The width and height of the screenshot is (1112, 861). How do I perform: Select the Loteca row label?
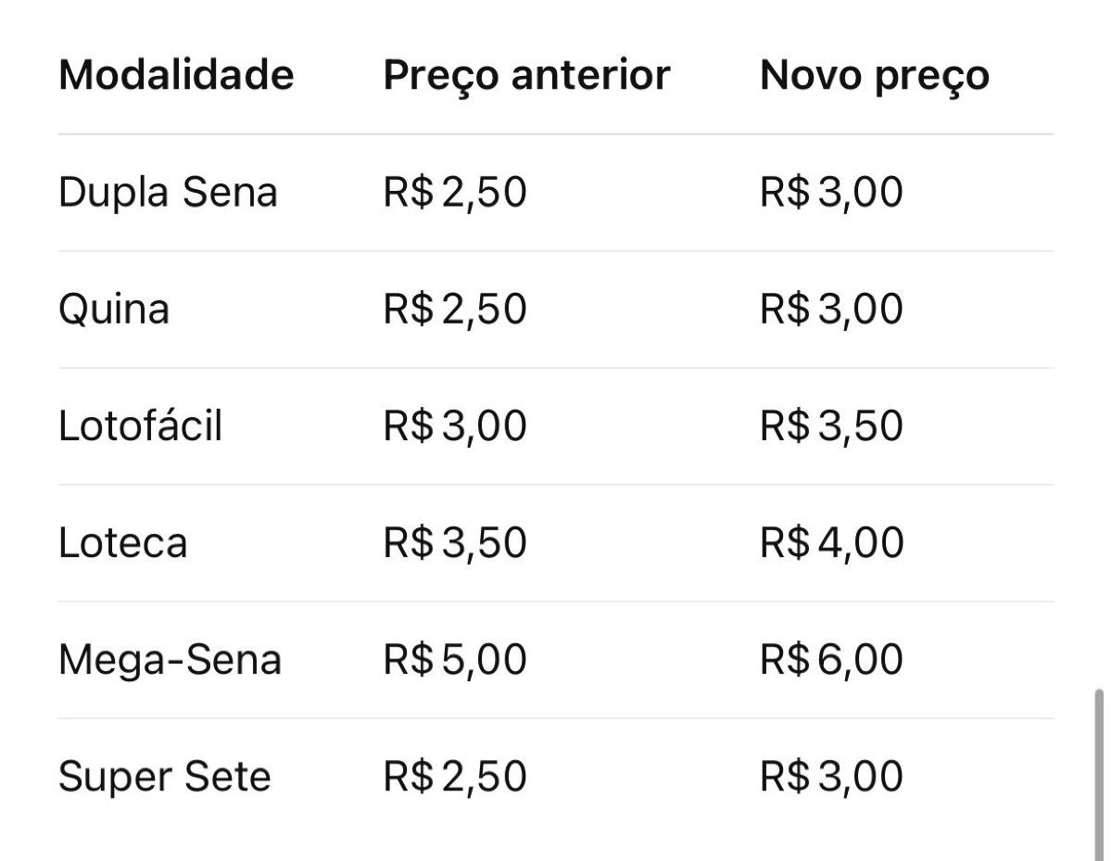pos(122,543)
